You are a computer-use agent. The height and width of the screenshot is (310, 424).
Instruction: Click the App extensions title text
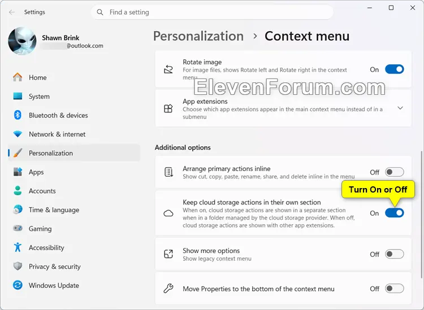pos(205,102)
